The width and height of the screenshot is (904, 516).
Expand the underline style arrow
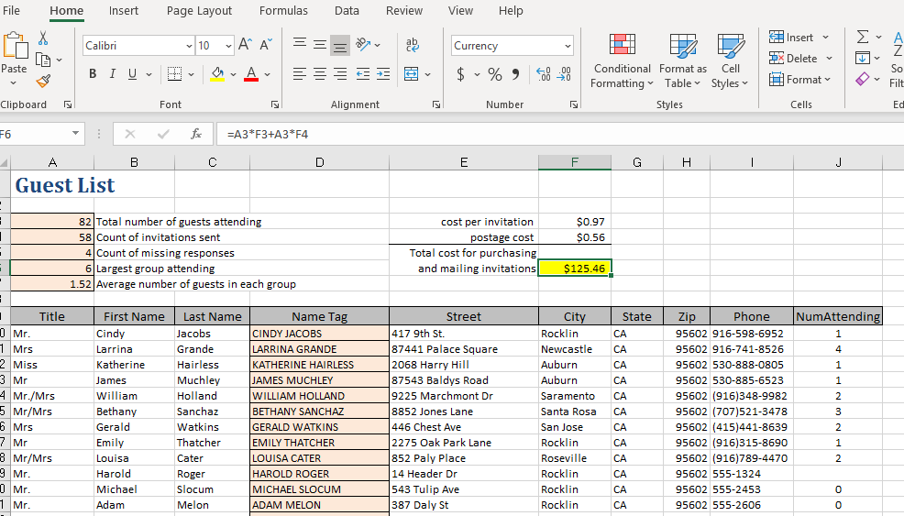tap(149, 74)
